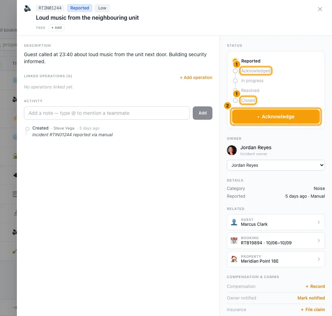Viewport: 332px width, 316px height.
Task: Click Mark notified link
Action: point(311,298)
